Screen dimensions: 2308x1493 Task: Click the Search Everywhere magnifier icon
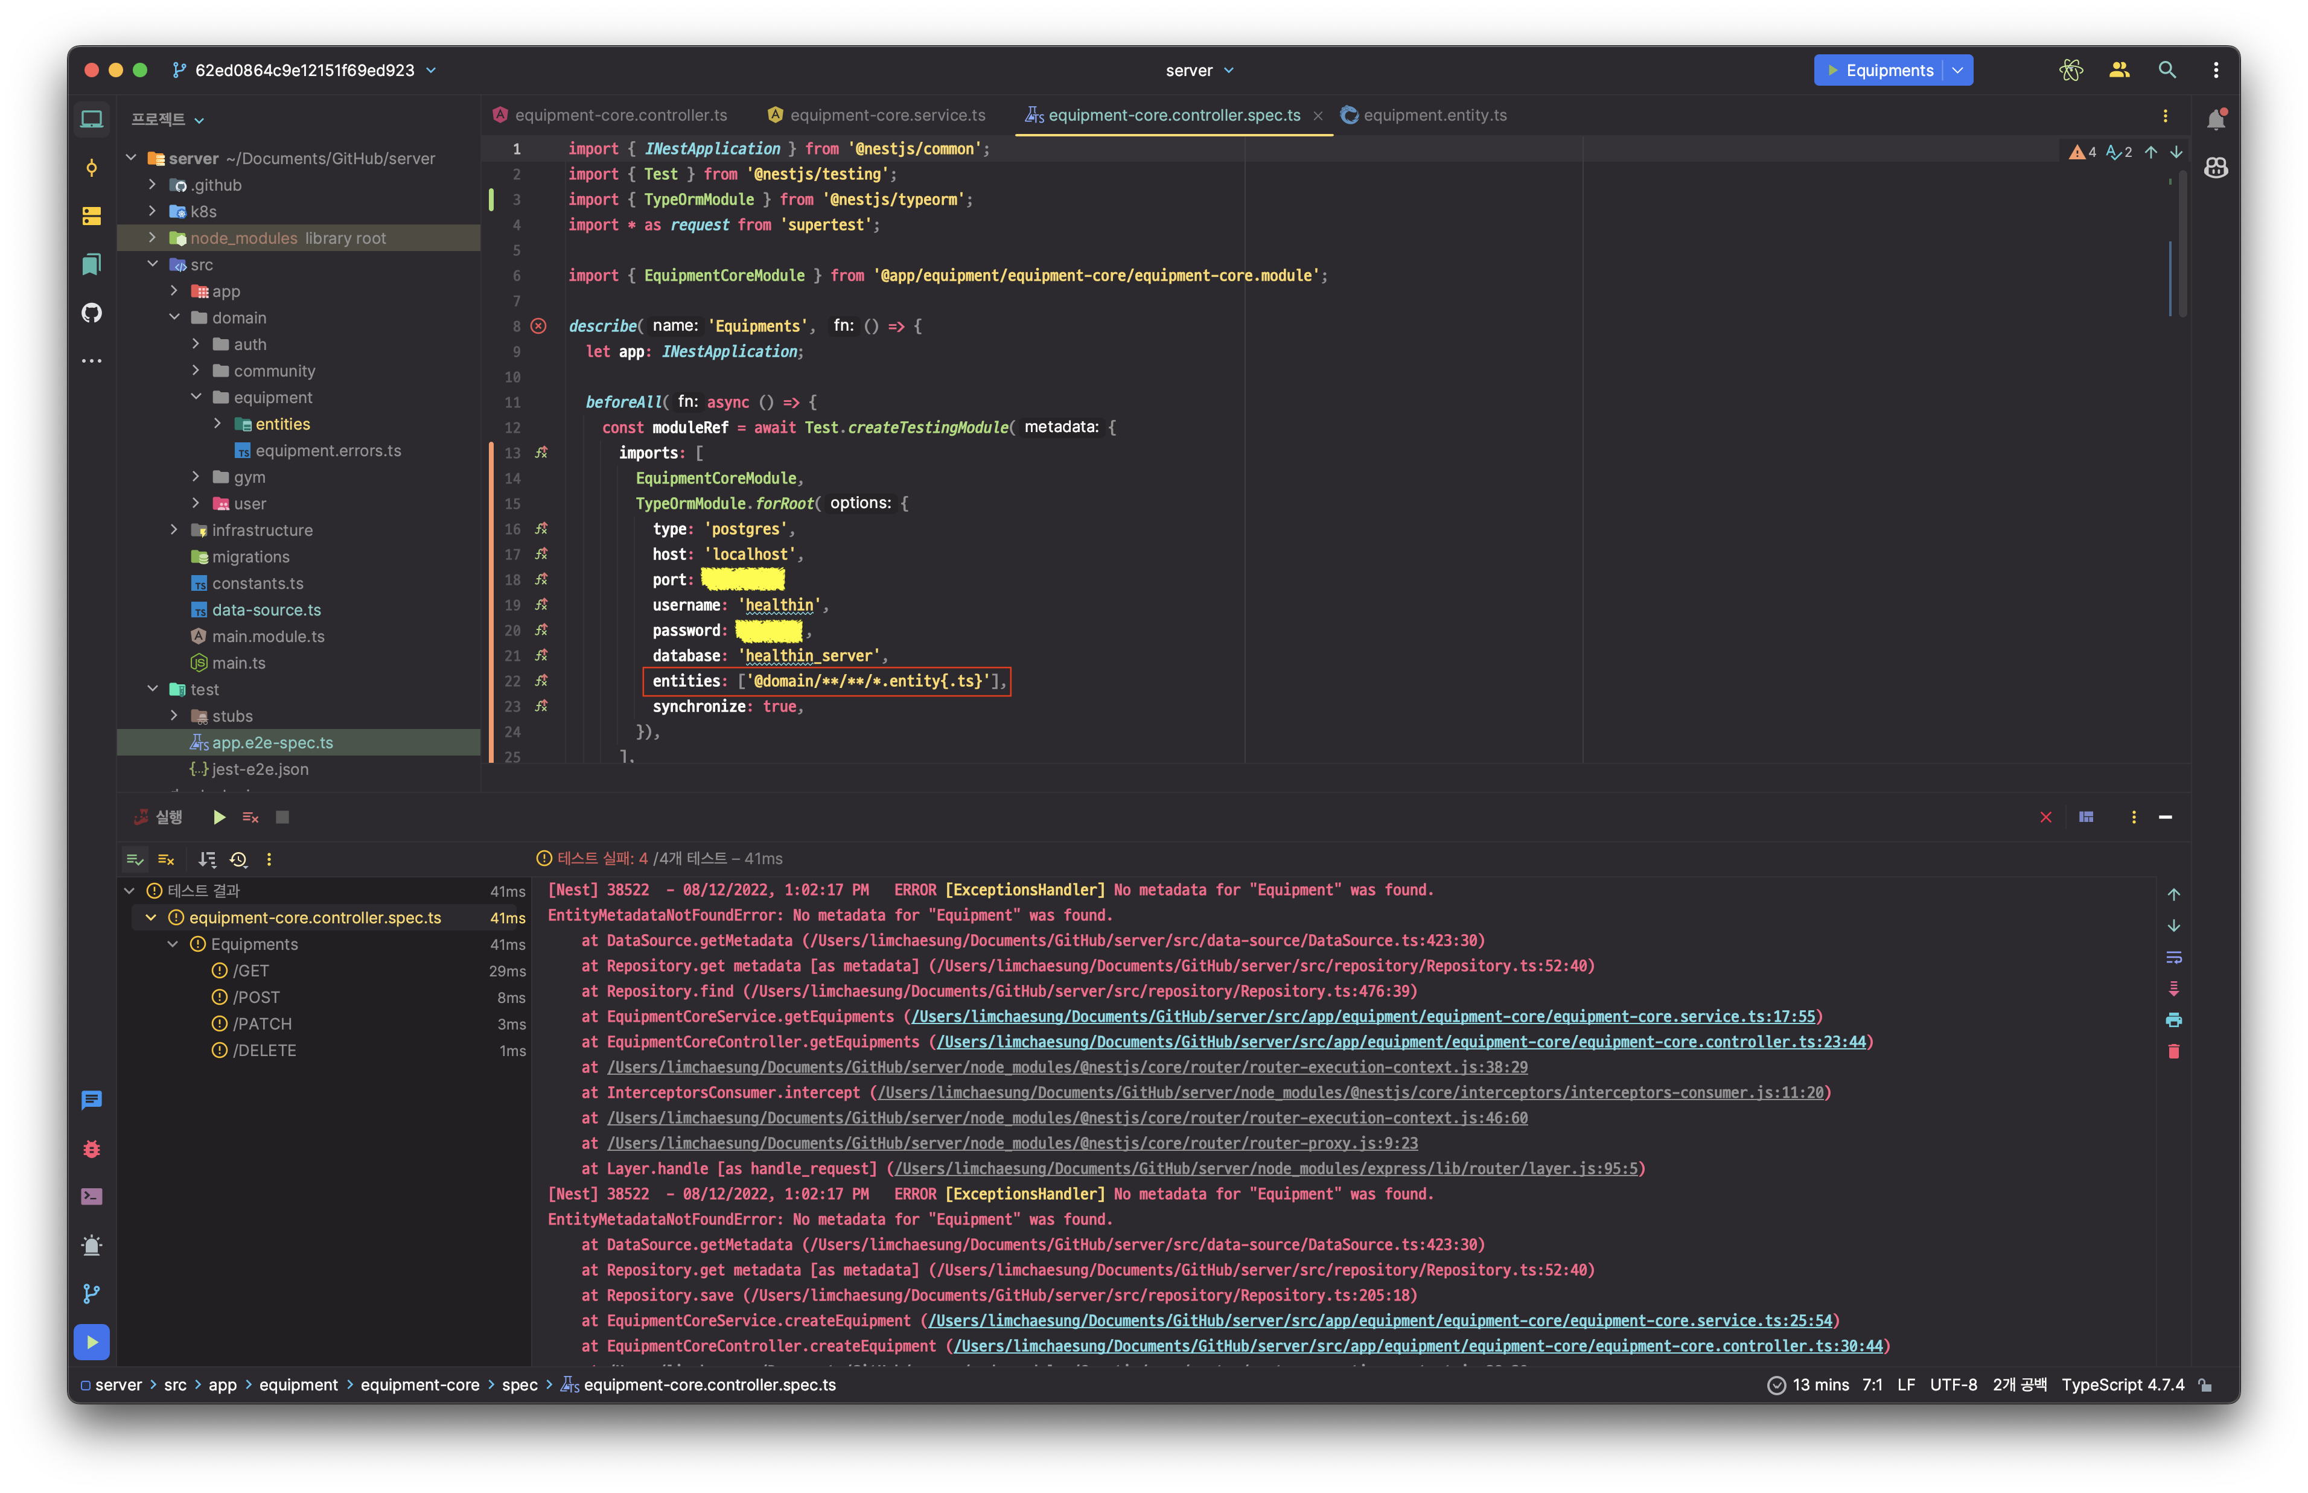pyautogui.click(x=2167, y=70)
